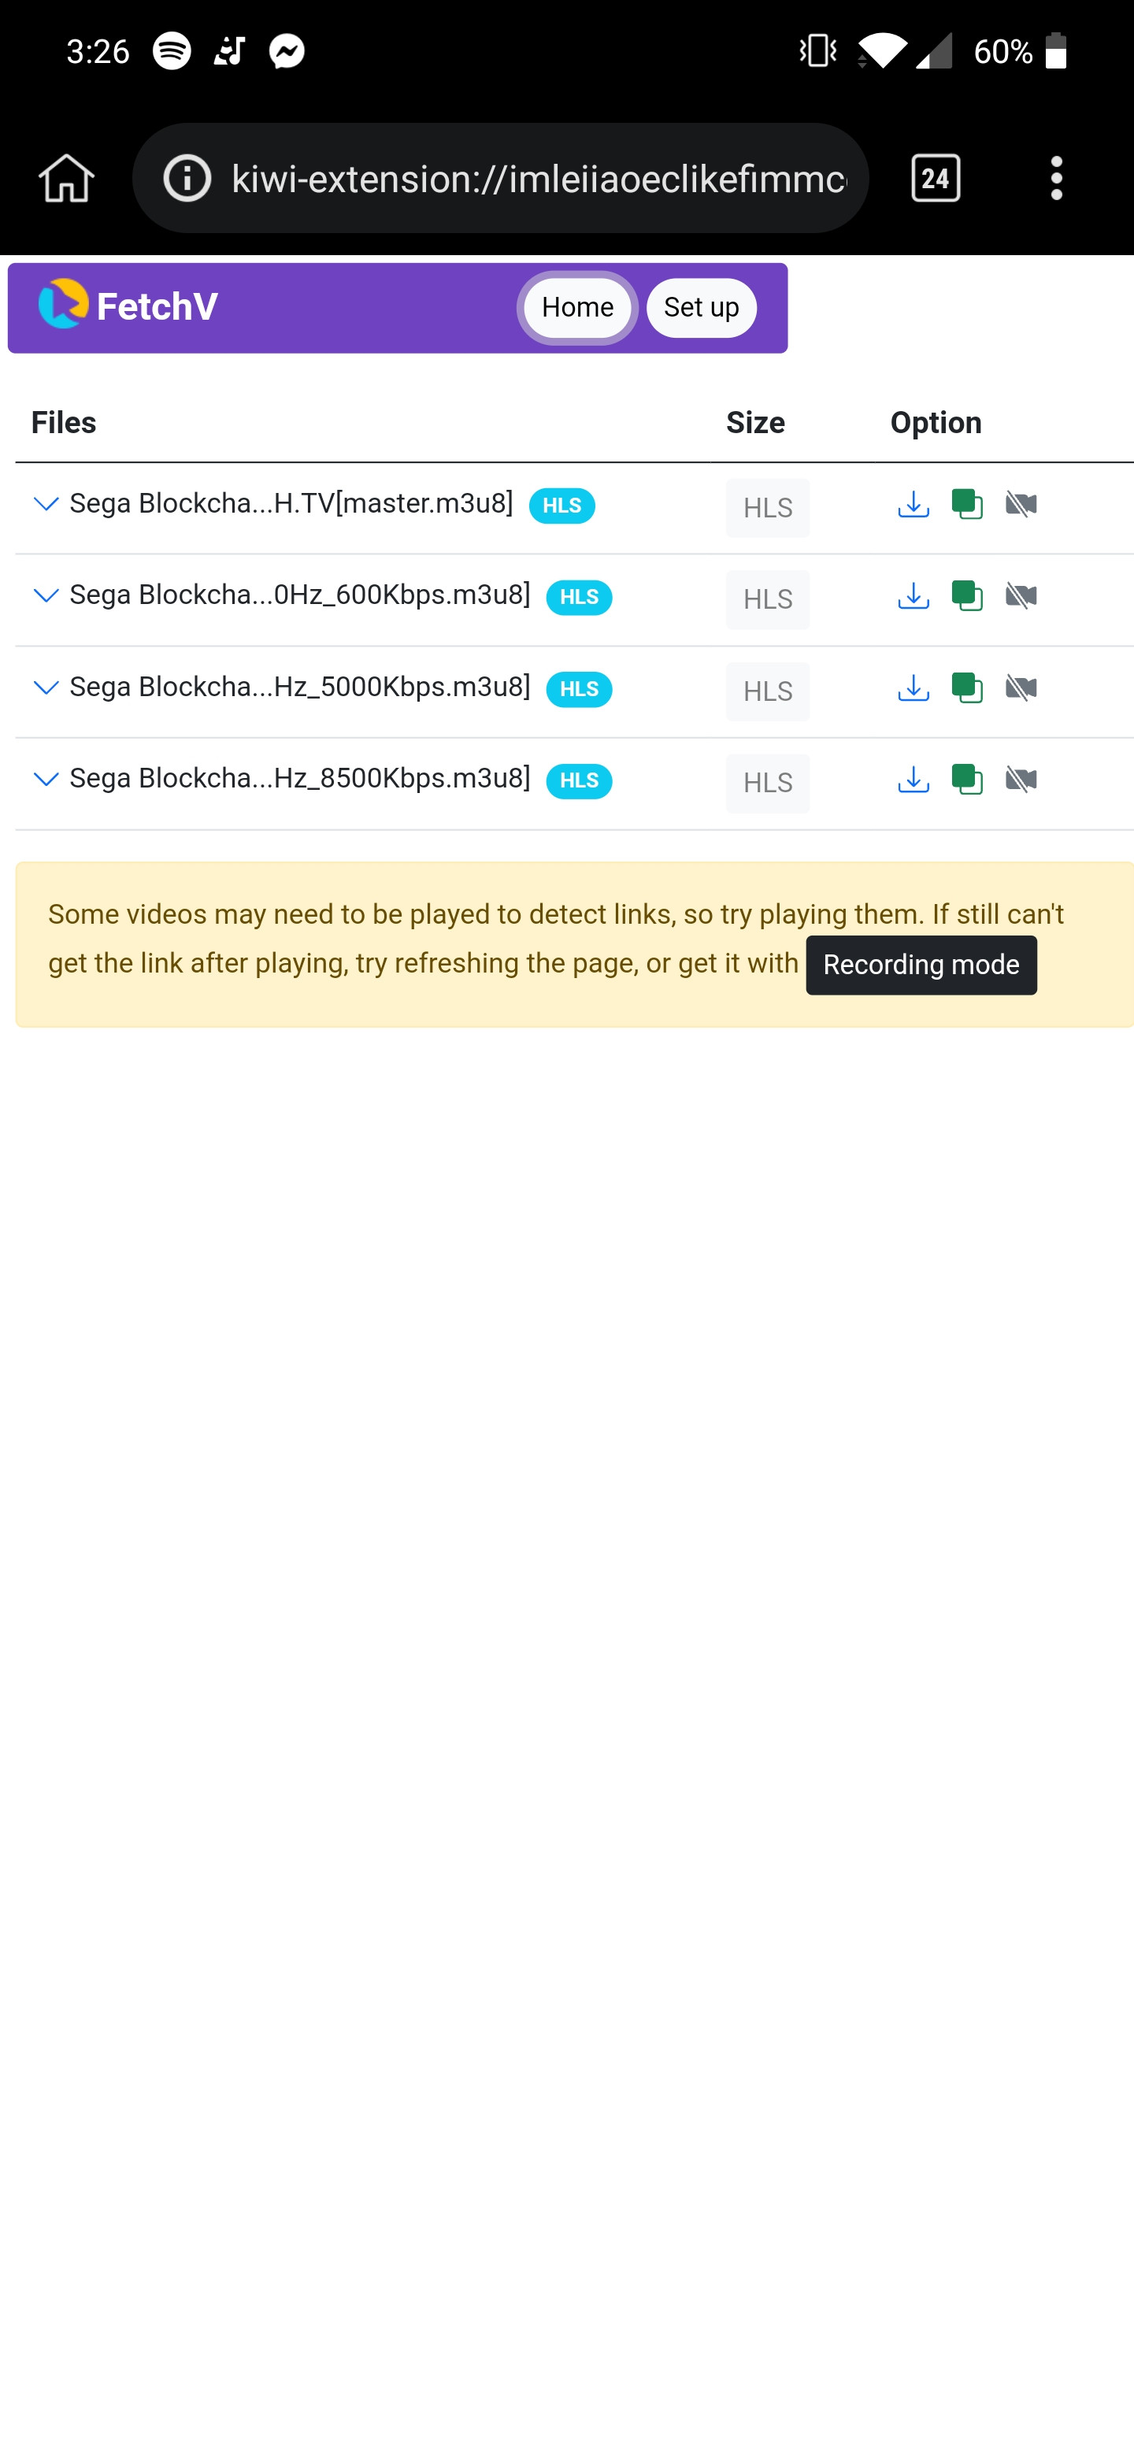
Task: Download the 600Kbps stream
Action: click(913, 596)
